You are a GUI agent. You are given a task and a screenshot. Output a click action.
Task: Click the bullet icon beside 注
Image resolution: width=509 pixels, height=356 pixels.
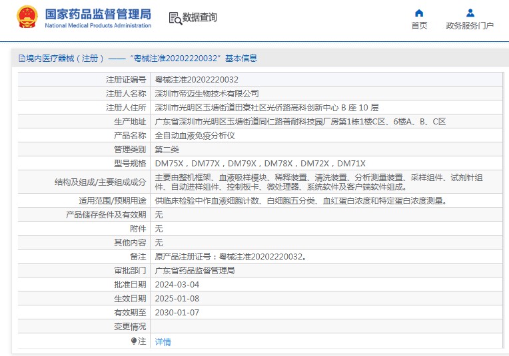pos(133,341)
